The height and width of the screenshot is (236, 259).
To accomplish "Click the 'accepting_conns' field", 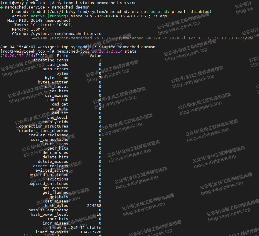I will click(x=51, y=60).
